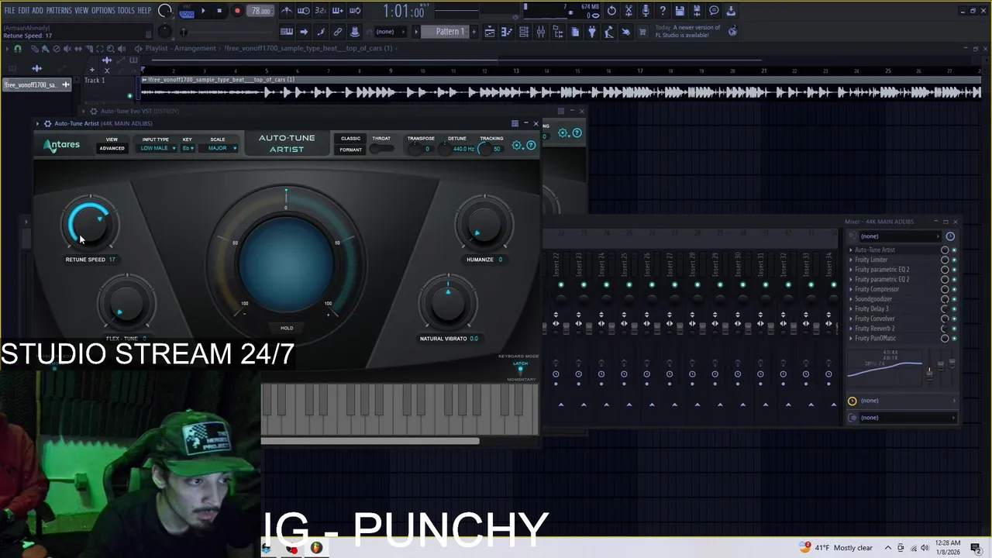Click the Record button in transport
Screen dimensions: 992x558
coord(237,11)
